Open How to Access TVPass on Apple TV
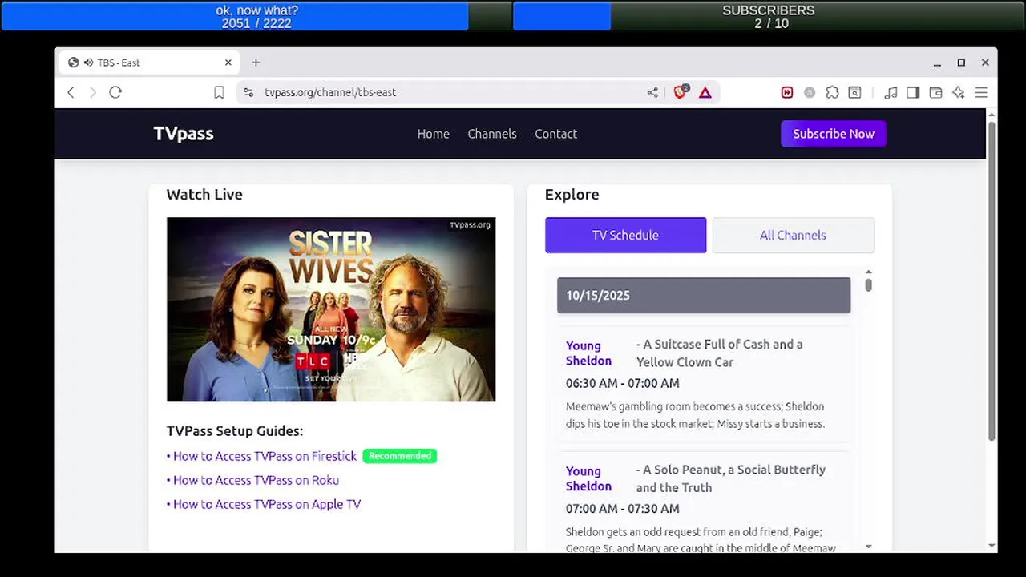The image size is (1026, 577). pos(267,504)
